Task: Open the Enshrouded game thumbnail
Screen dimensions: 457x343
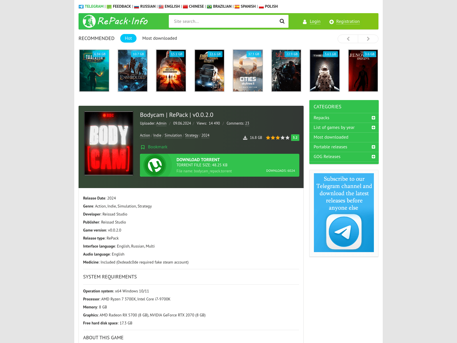Action: [x=133, y=71]
